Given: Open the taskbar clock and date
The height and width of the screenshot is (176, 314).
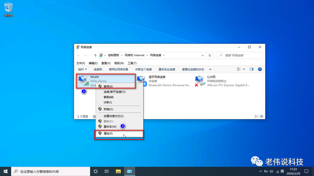Looking at the screenshot, I should [293, 171].
